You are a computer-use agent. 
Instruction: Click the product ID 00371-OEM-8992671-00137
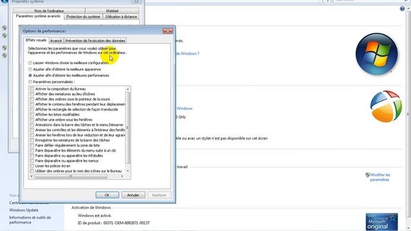click(127, 223)
